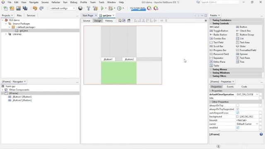Toggle the enabled property checkbox
Screen dimensions: 265x149
coord(238,127)
